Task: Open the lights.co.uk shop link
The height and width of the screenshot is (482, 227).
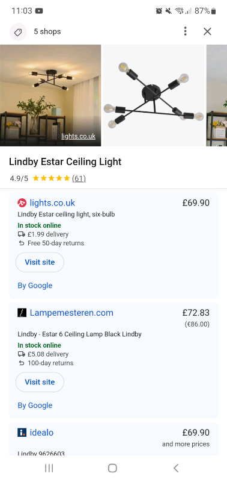Action: coord(52,203)
